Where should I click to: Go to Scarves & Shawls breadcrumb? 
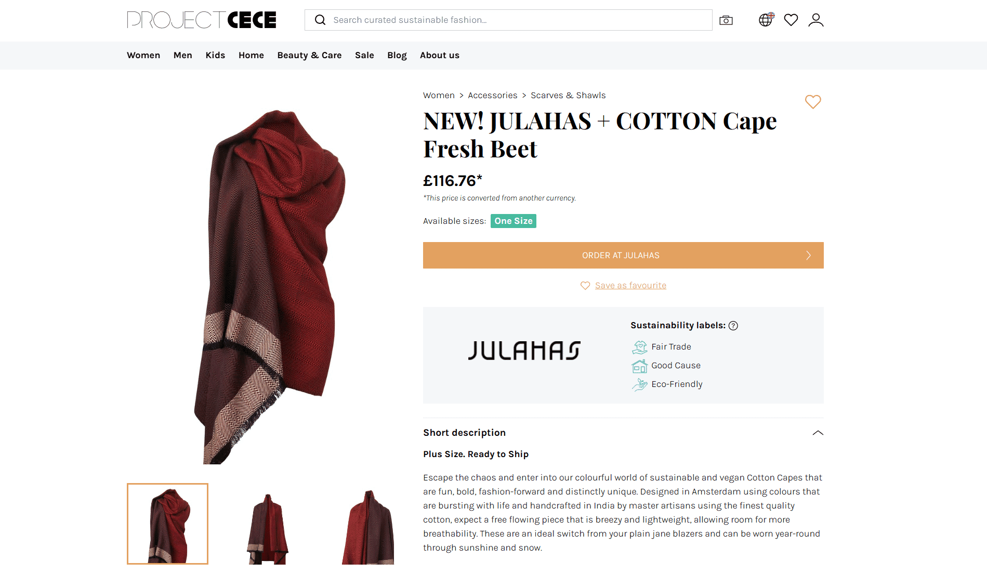(568, 95)
